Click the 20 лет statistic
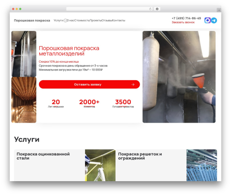Image resolution: width=231 pixels, height=195 pixels. [x=56, y=103]
